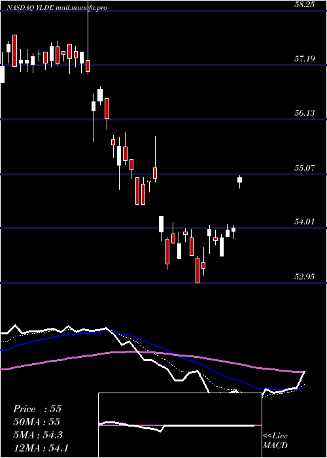Click the 57.19 price axis label
The height and width of the screenshot is (458, 327).
click(x=305, y=59)
